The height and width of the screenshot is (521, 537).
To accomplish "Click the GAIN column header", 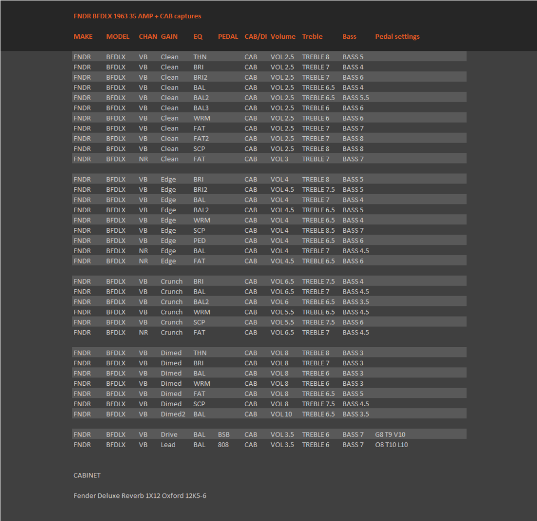I will click(x=169, y=37).
